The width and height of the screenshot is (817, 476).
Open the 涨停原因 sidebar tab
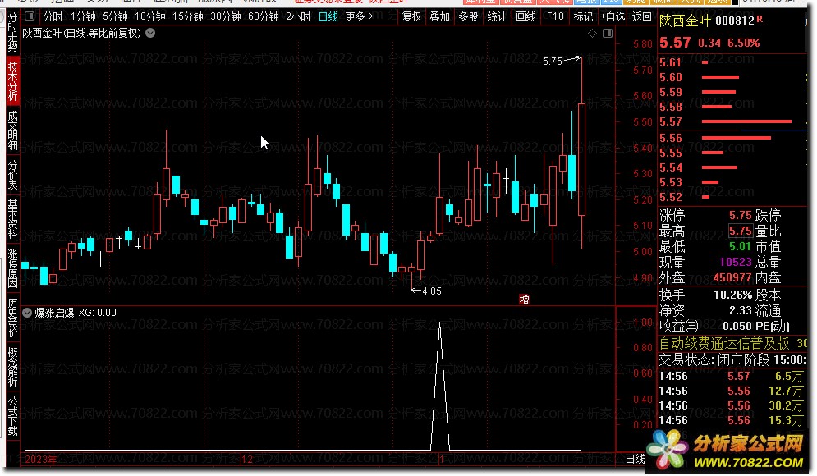12,268
